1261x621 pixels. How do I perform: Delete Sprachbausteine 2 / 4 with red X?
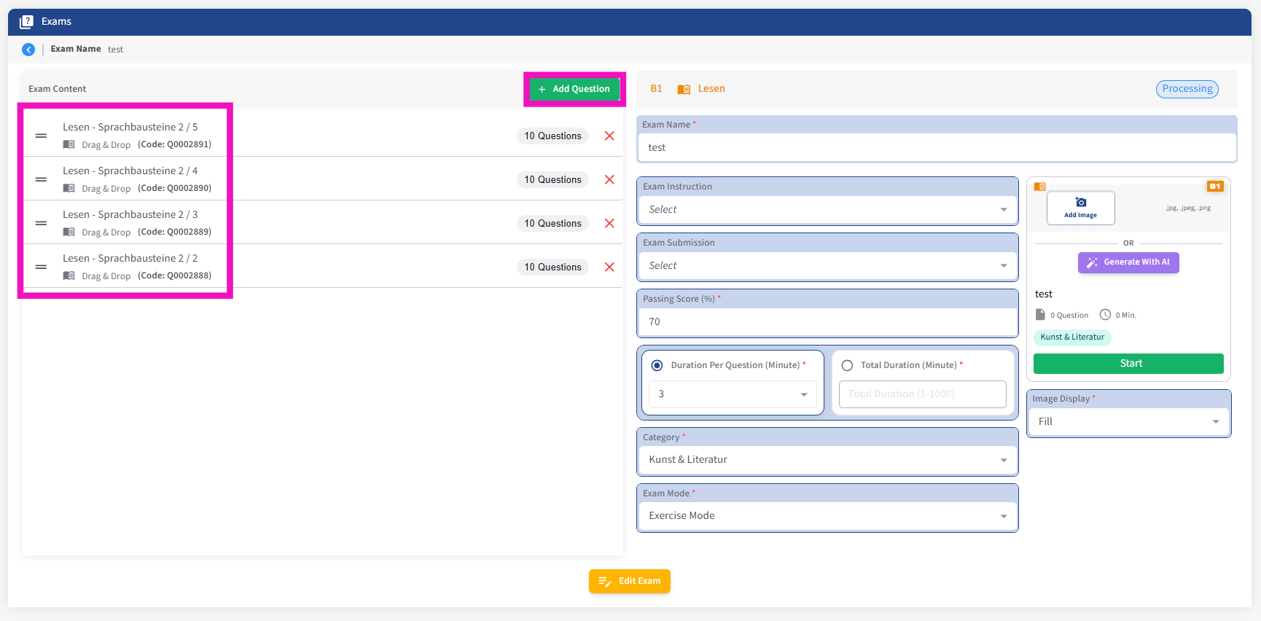tap(609, 180)
